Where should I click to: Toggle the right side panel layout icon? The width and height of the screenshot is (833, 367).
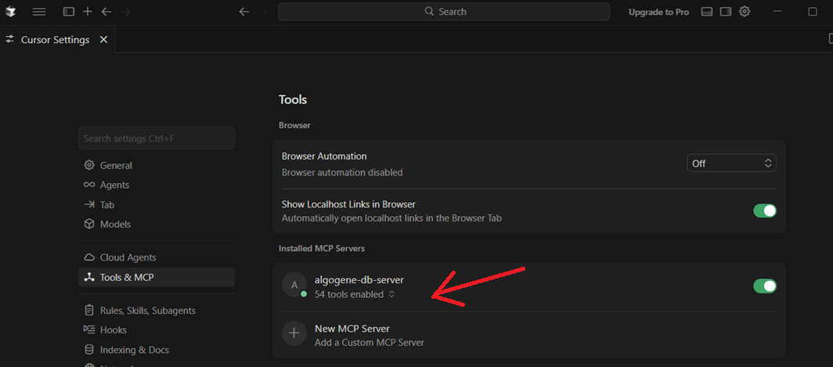pyautogui.click(x=726, y=12)
